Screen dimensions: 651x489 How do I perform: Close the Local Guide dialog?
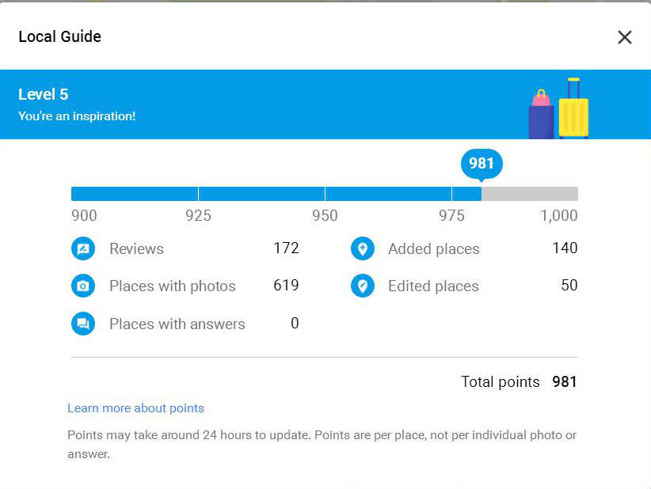[624, 37]
